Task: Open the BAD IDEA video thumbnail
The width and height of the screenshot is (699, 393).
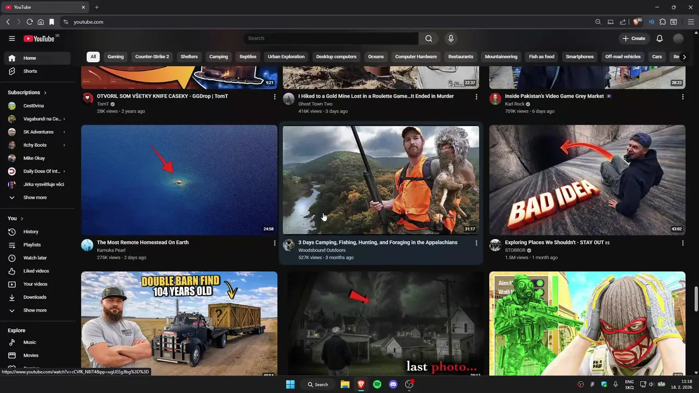Action: point(587,180)
